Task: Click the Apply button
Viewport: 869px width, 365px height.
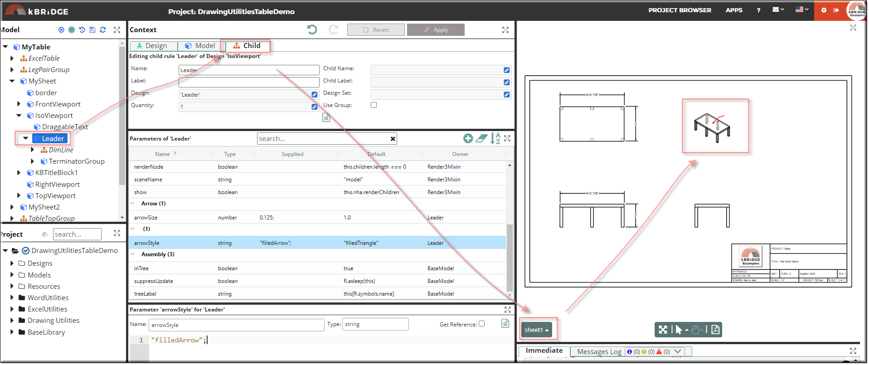Action: pos(436,30)
